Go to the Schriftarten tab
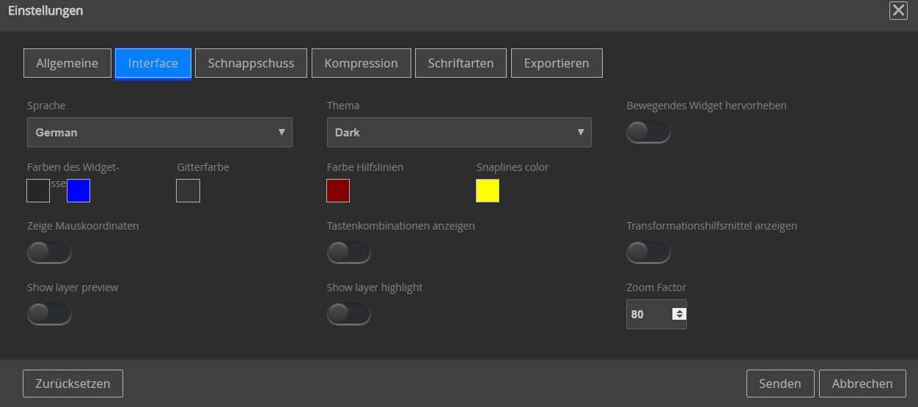 click(460, 63)
